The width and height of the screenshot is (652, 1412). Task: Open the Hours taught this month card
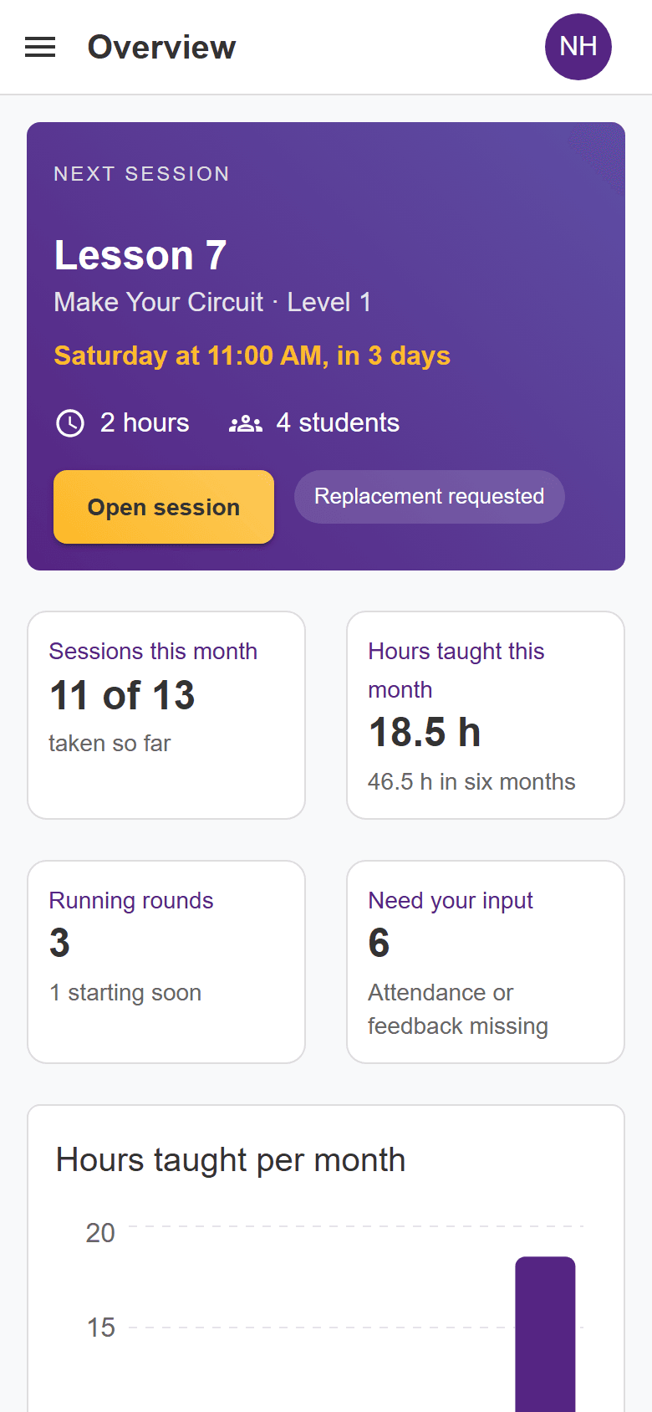[x=486, y=715]
